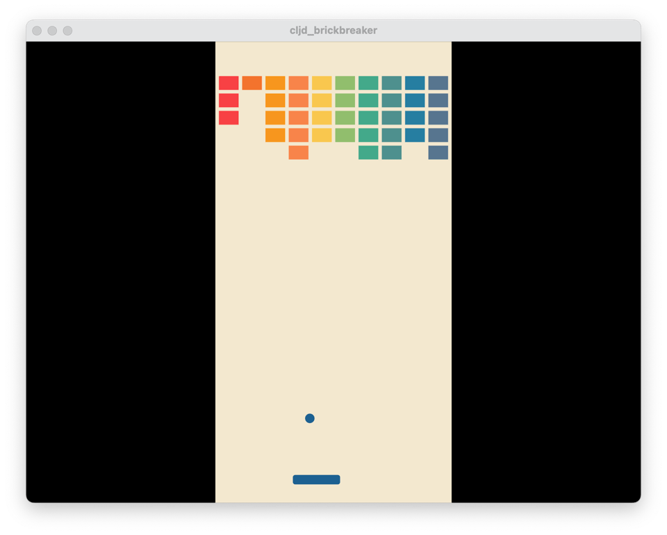Click the blue ball

(310, 418)
